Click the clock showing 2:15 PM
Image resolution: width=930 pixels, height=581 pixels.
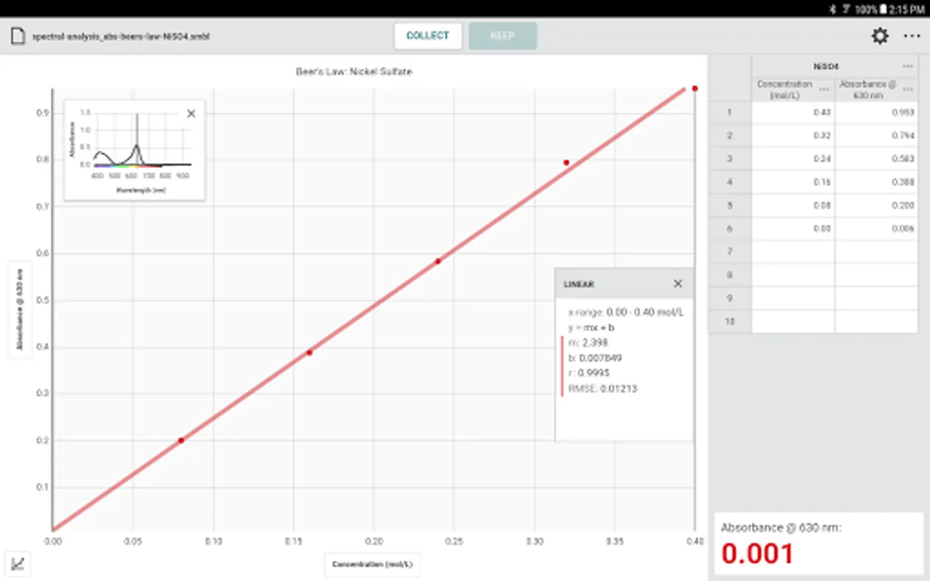tap(907, 9)
